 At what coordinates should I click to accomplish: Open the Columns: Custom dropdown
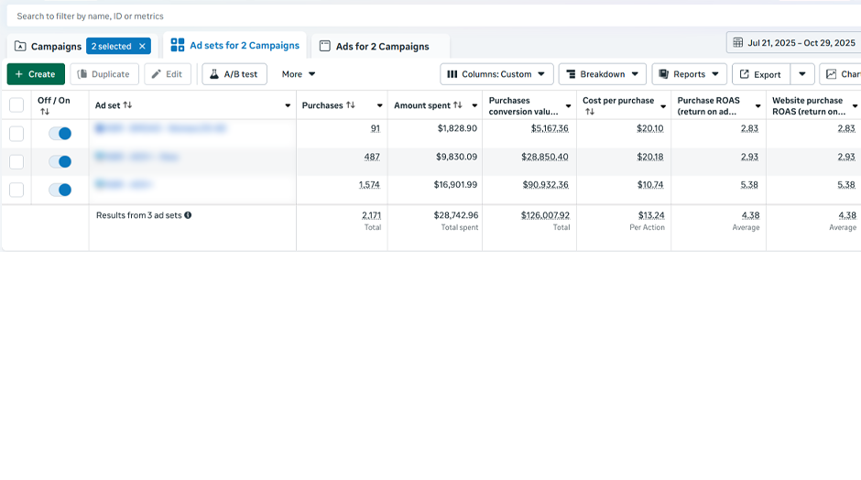point(496,74)
